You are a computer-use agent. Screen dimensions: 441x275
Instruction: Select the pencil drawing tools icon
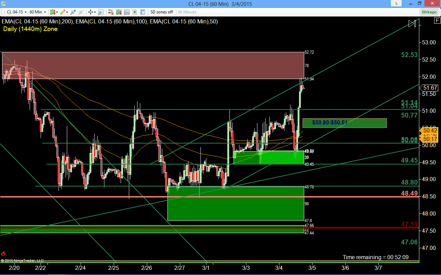tap(63, 12)
